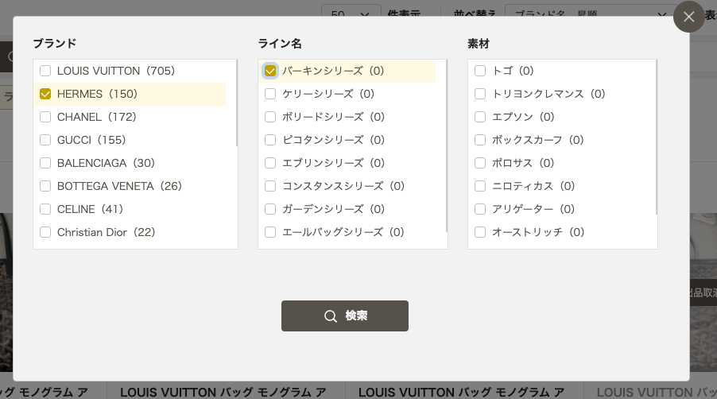Select the ボックスカーフ material checkbox
Image resolution: width=717 pixels, height=399 pixels.
(480, 140)
